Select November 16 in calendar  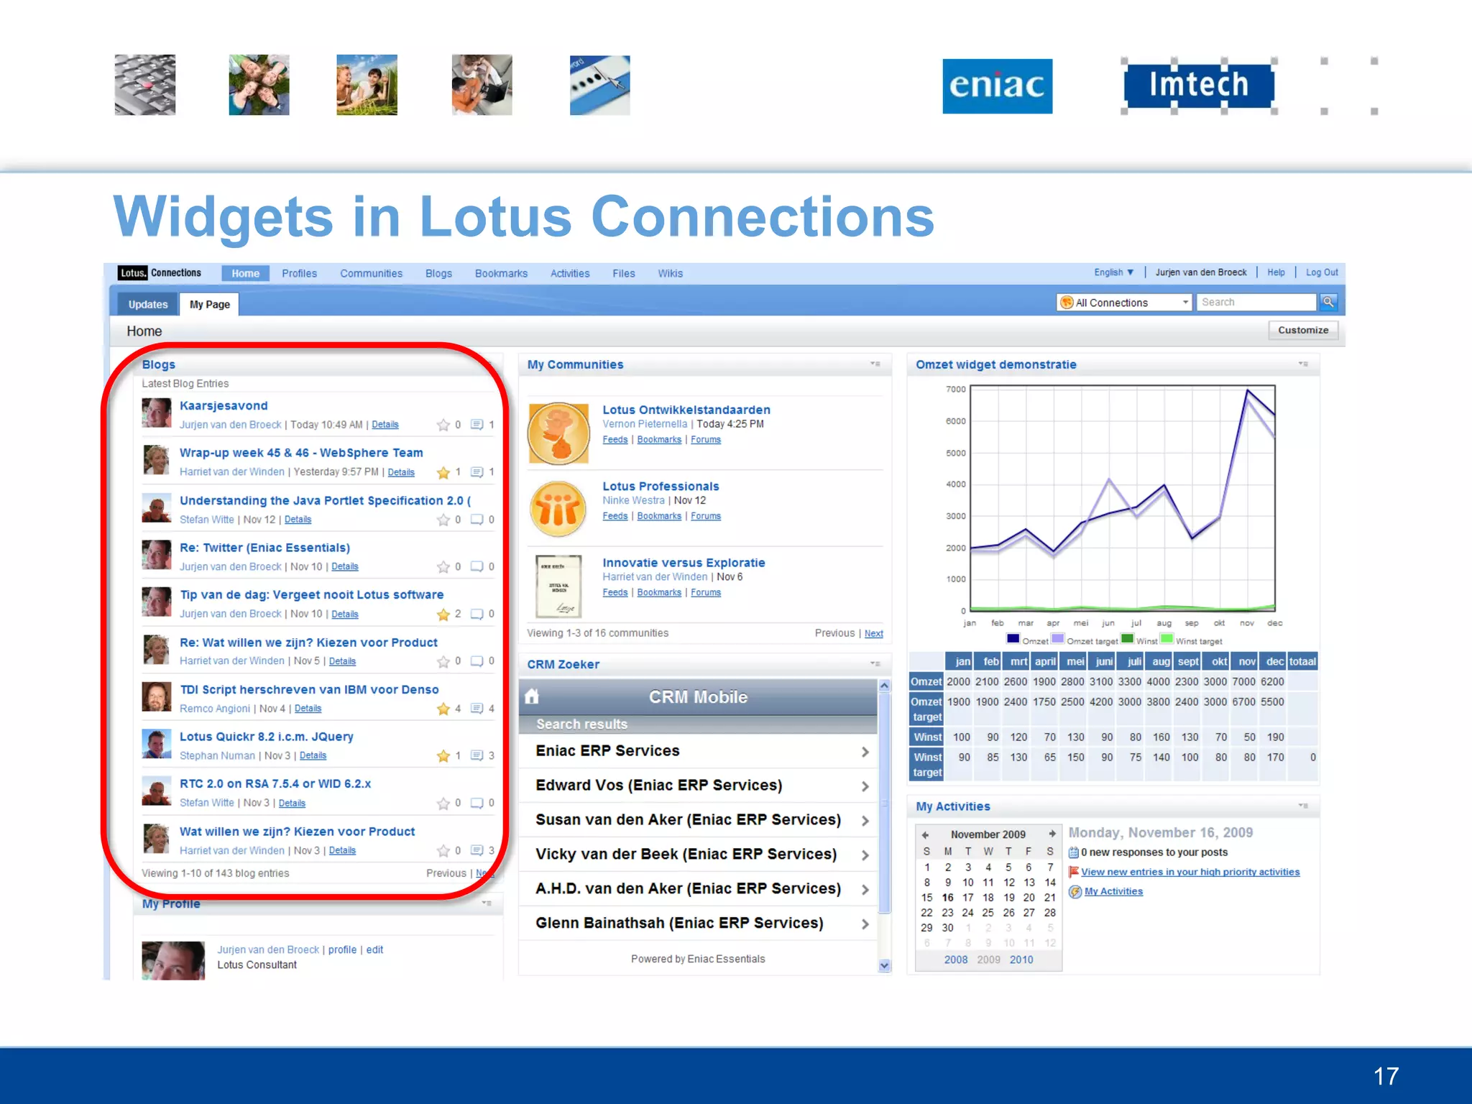[x=947, y=898]
